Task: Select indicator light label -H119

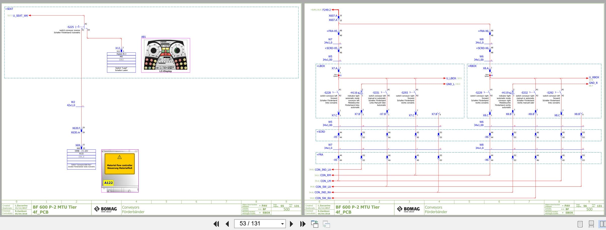Action: coord(505,93)
